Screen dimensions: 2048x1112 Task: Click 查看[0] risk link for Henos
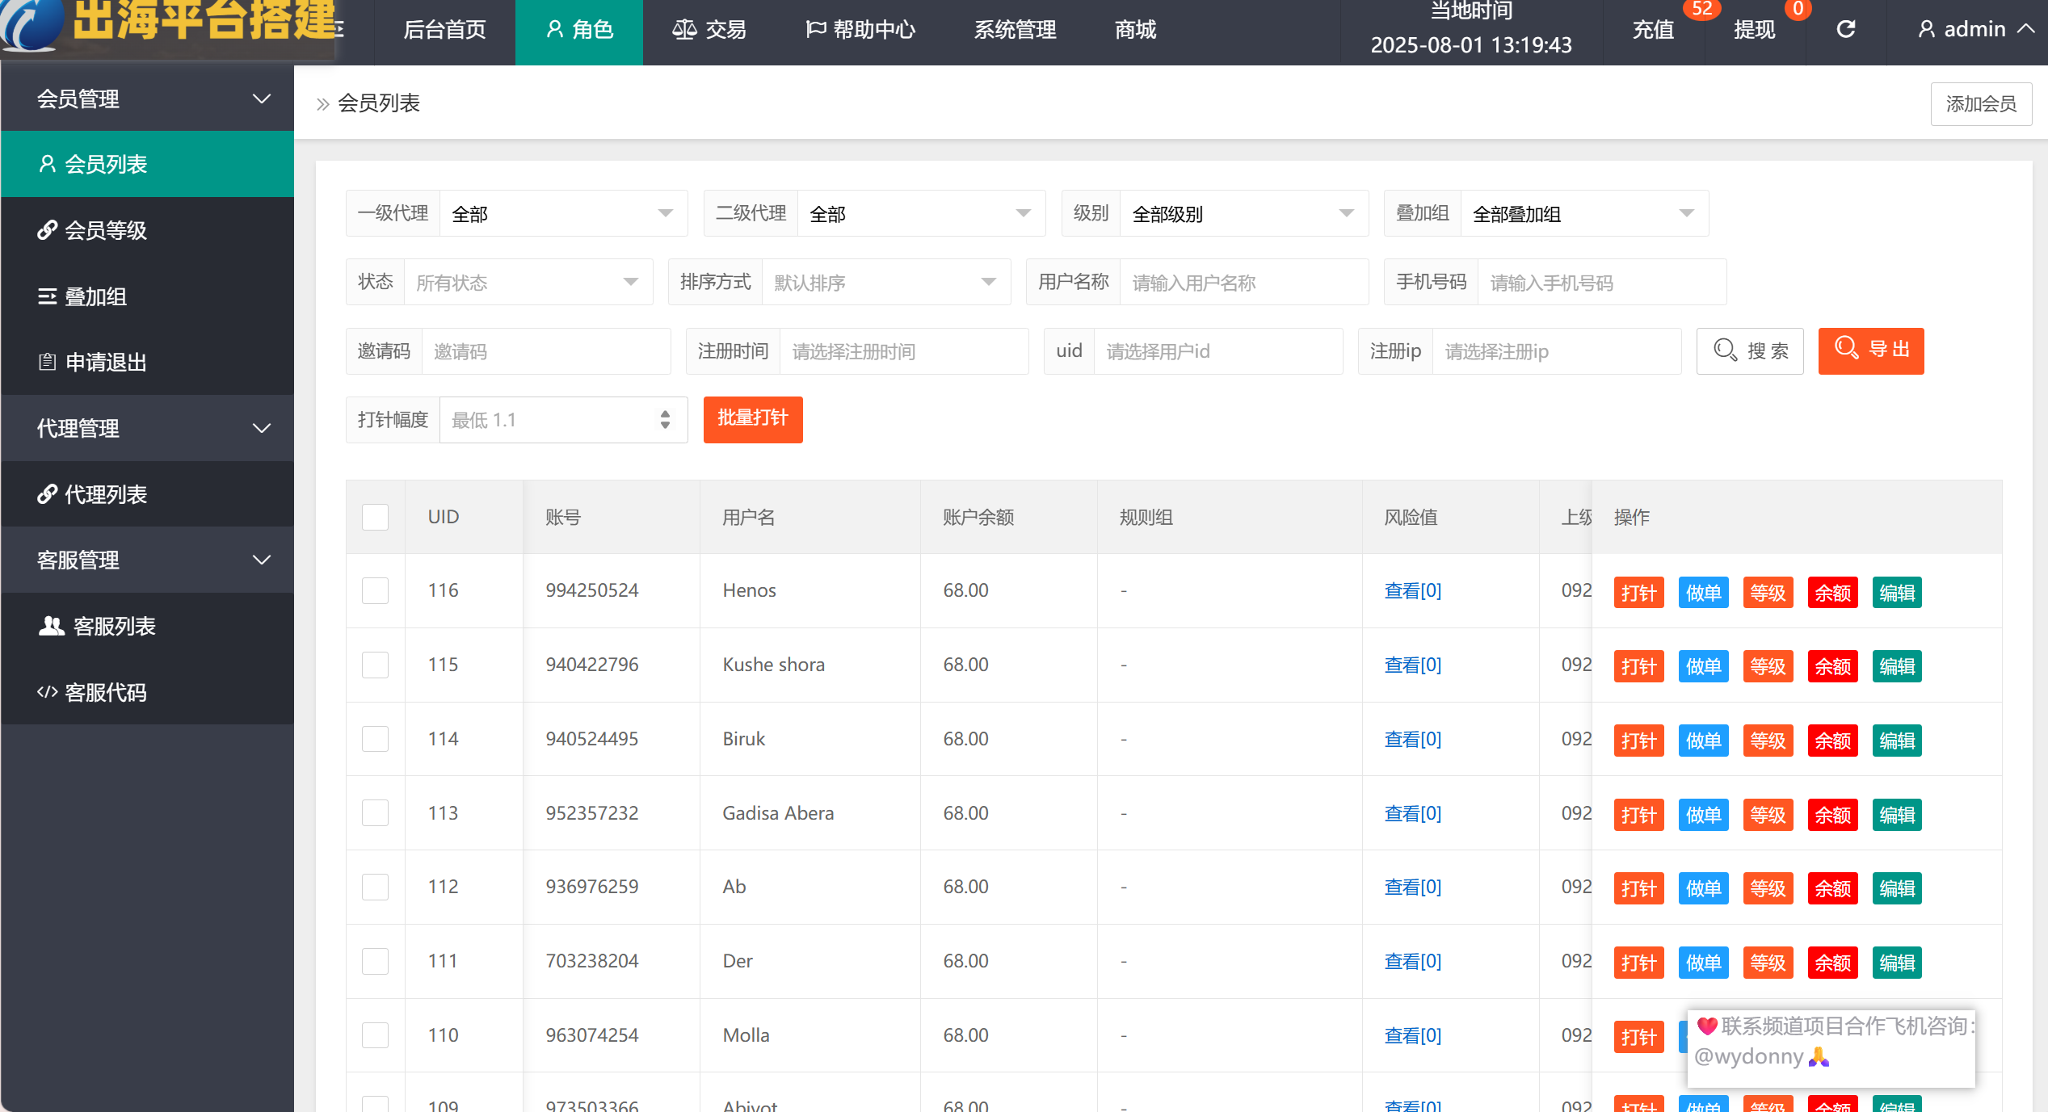pyautogui.click(x=1412, y=590)
